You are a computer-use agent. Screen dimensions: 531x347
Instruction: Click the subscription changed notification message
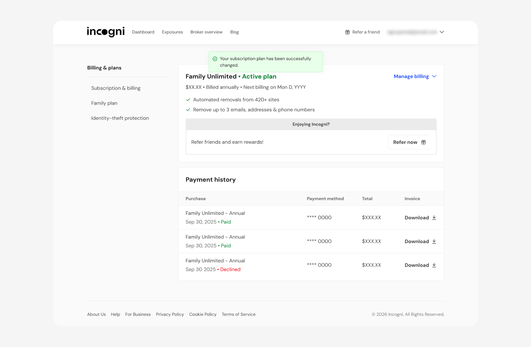pyautogui.click(x=265, y=62)
